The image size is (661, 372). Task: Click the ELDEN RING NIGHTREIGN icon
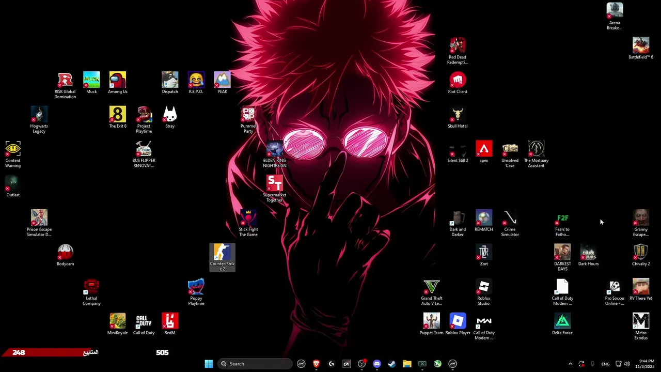pos(275,154)
